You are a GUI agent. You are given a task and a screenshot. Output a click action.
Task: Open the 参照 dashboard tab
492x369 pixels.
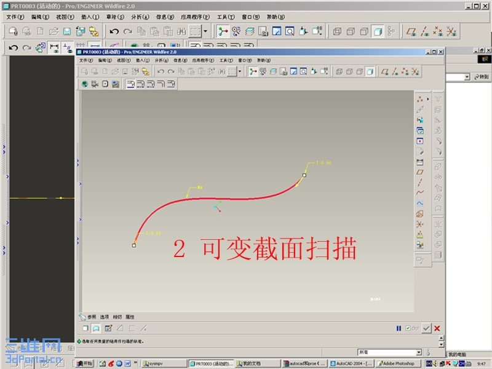(92, 317)
